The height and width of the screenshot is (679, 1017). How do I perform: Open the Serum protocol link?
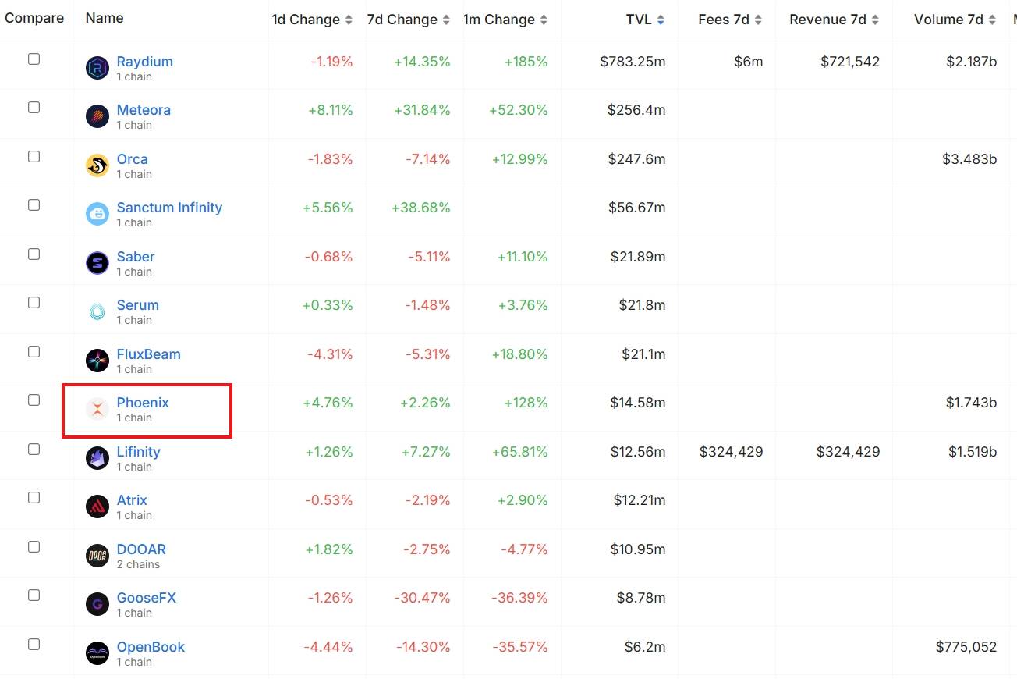(138, 305)
